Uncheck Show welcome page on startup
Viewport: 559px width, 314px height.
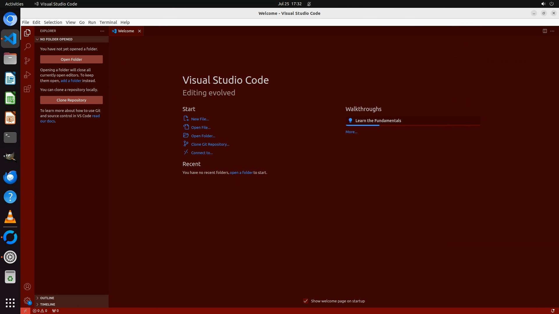305,301
